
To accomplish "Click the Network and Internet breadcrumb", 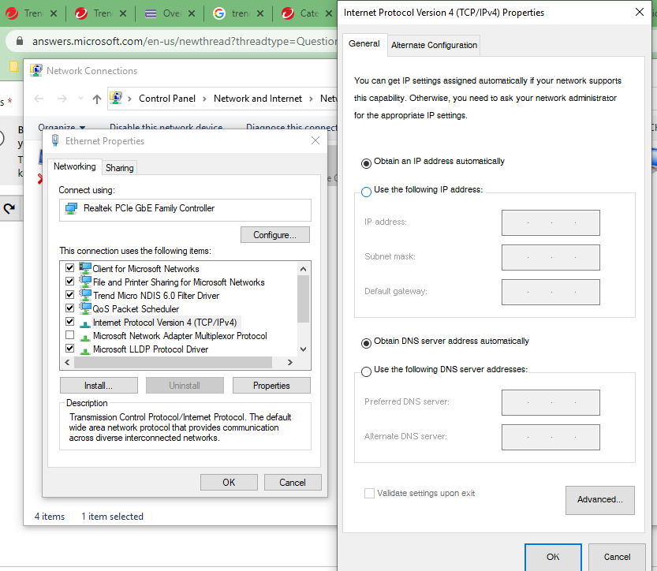I will 258,99.
